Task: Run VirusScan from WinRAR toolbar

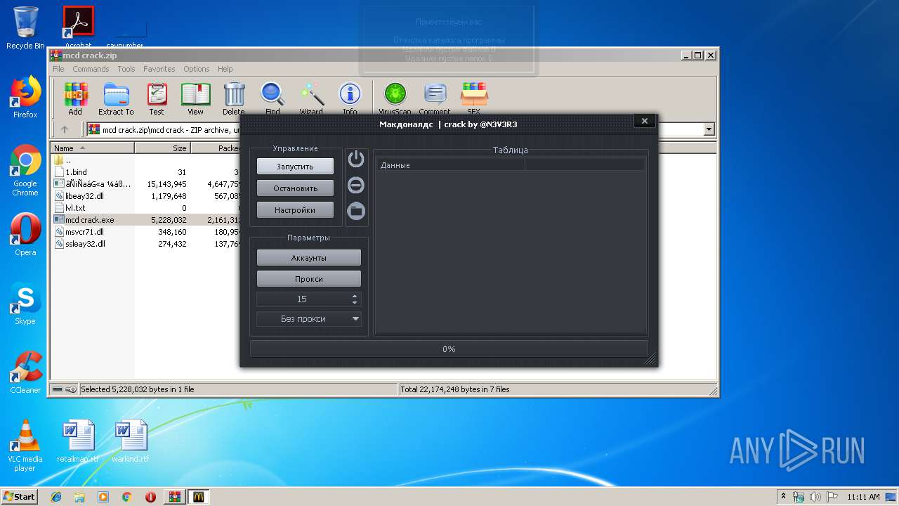Action: point(395,98)
